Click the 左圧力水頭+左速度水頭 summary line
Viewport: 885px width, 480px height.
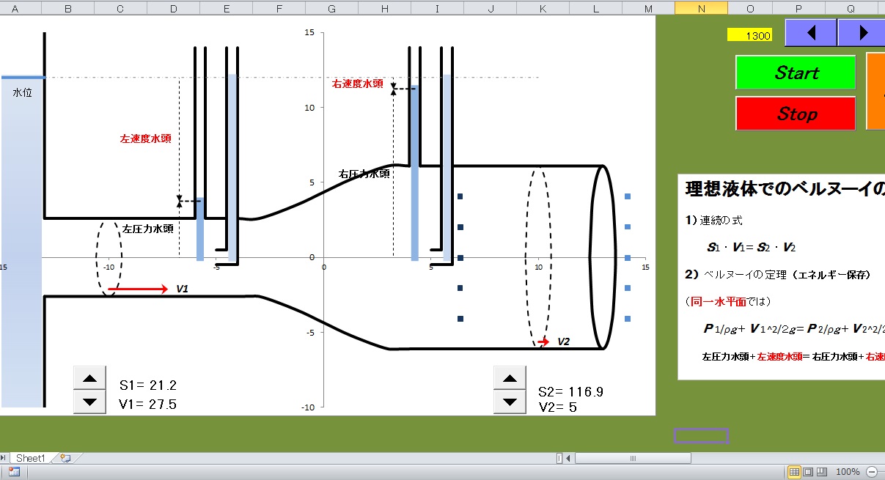tap(793, 357)
